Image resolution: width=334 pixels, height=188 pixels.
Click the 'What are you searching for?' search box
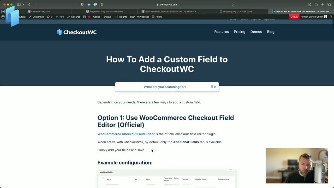(x=167, y=87)
